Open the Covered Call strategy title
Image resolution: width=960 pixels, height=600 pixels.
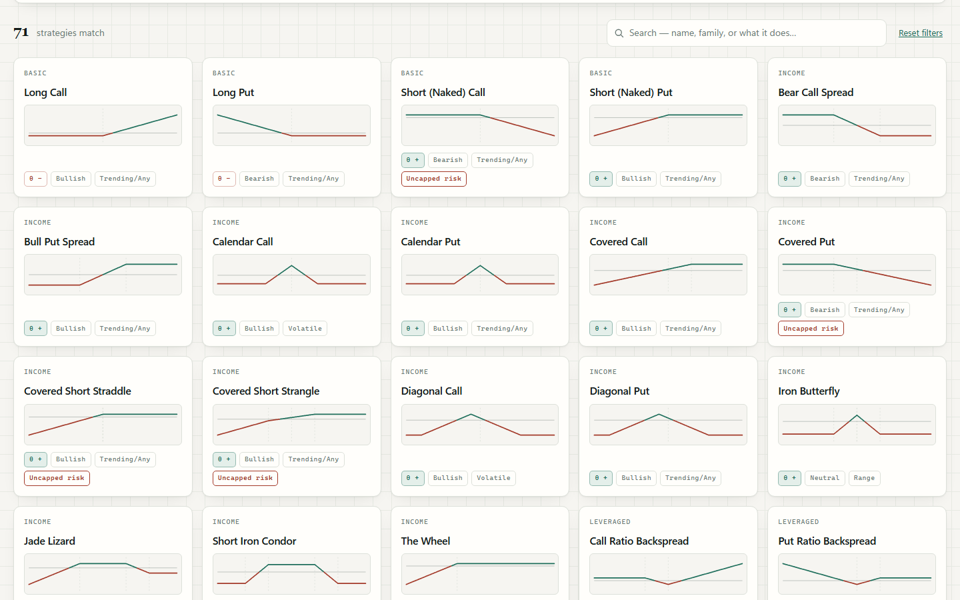(618, 242)
